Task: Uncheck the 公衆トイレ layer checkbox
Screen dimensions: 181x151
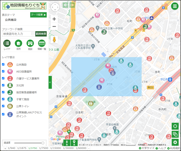Action: (3, 106)
